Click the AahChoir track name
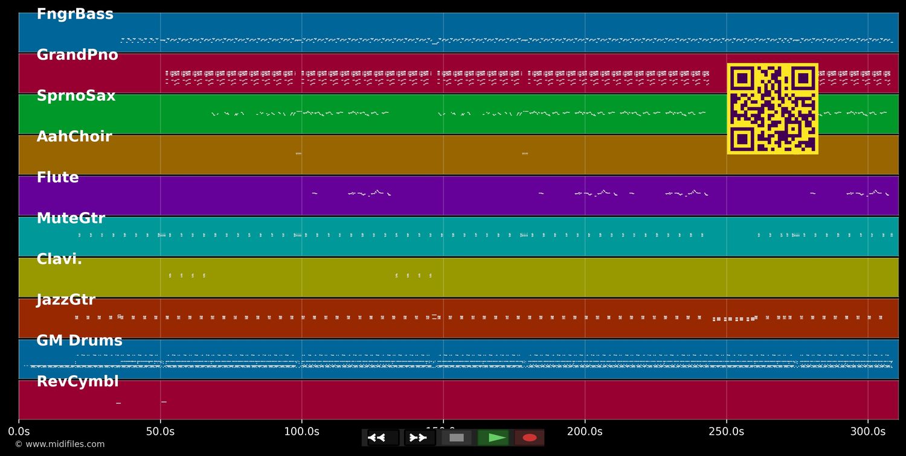The width and height of the screenshot is (906, 456). 74,136
